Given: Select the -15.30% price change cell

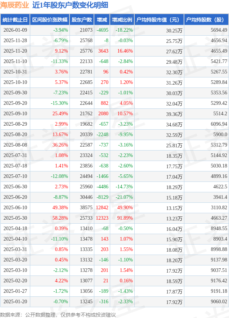Looking at the screenshot, I should click(x=60, y=103).
